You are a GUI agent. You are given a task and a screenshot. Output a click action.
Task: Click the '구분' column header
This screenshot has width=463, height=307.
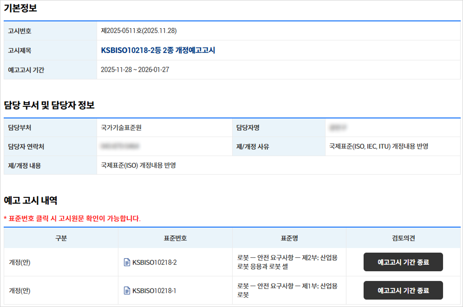click(x=61, y=238)
